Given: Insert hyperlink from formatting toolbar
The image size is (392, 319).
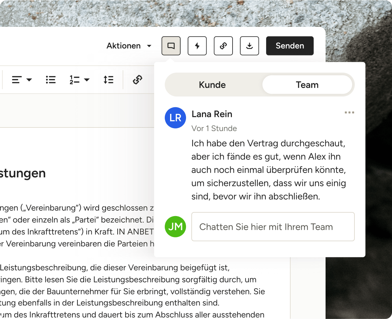Looking at the screenshot, I should pos(137,80).
